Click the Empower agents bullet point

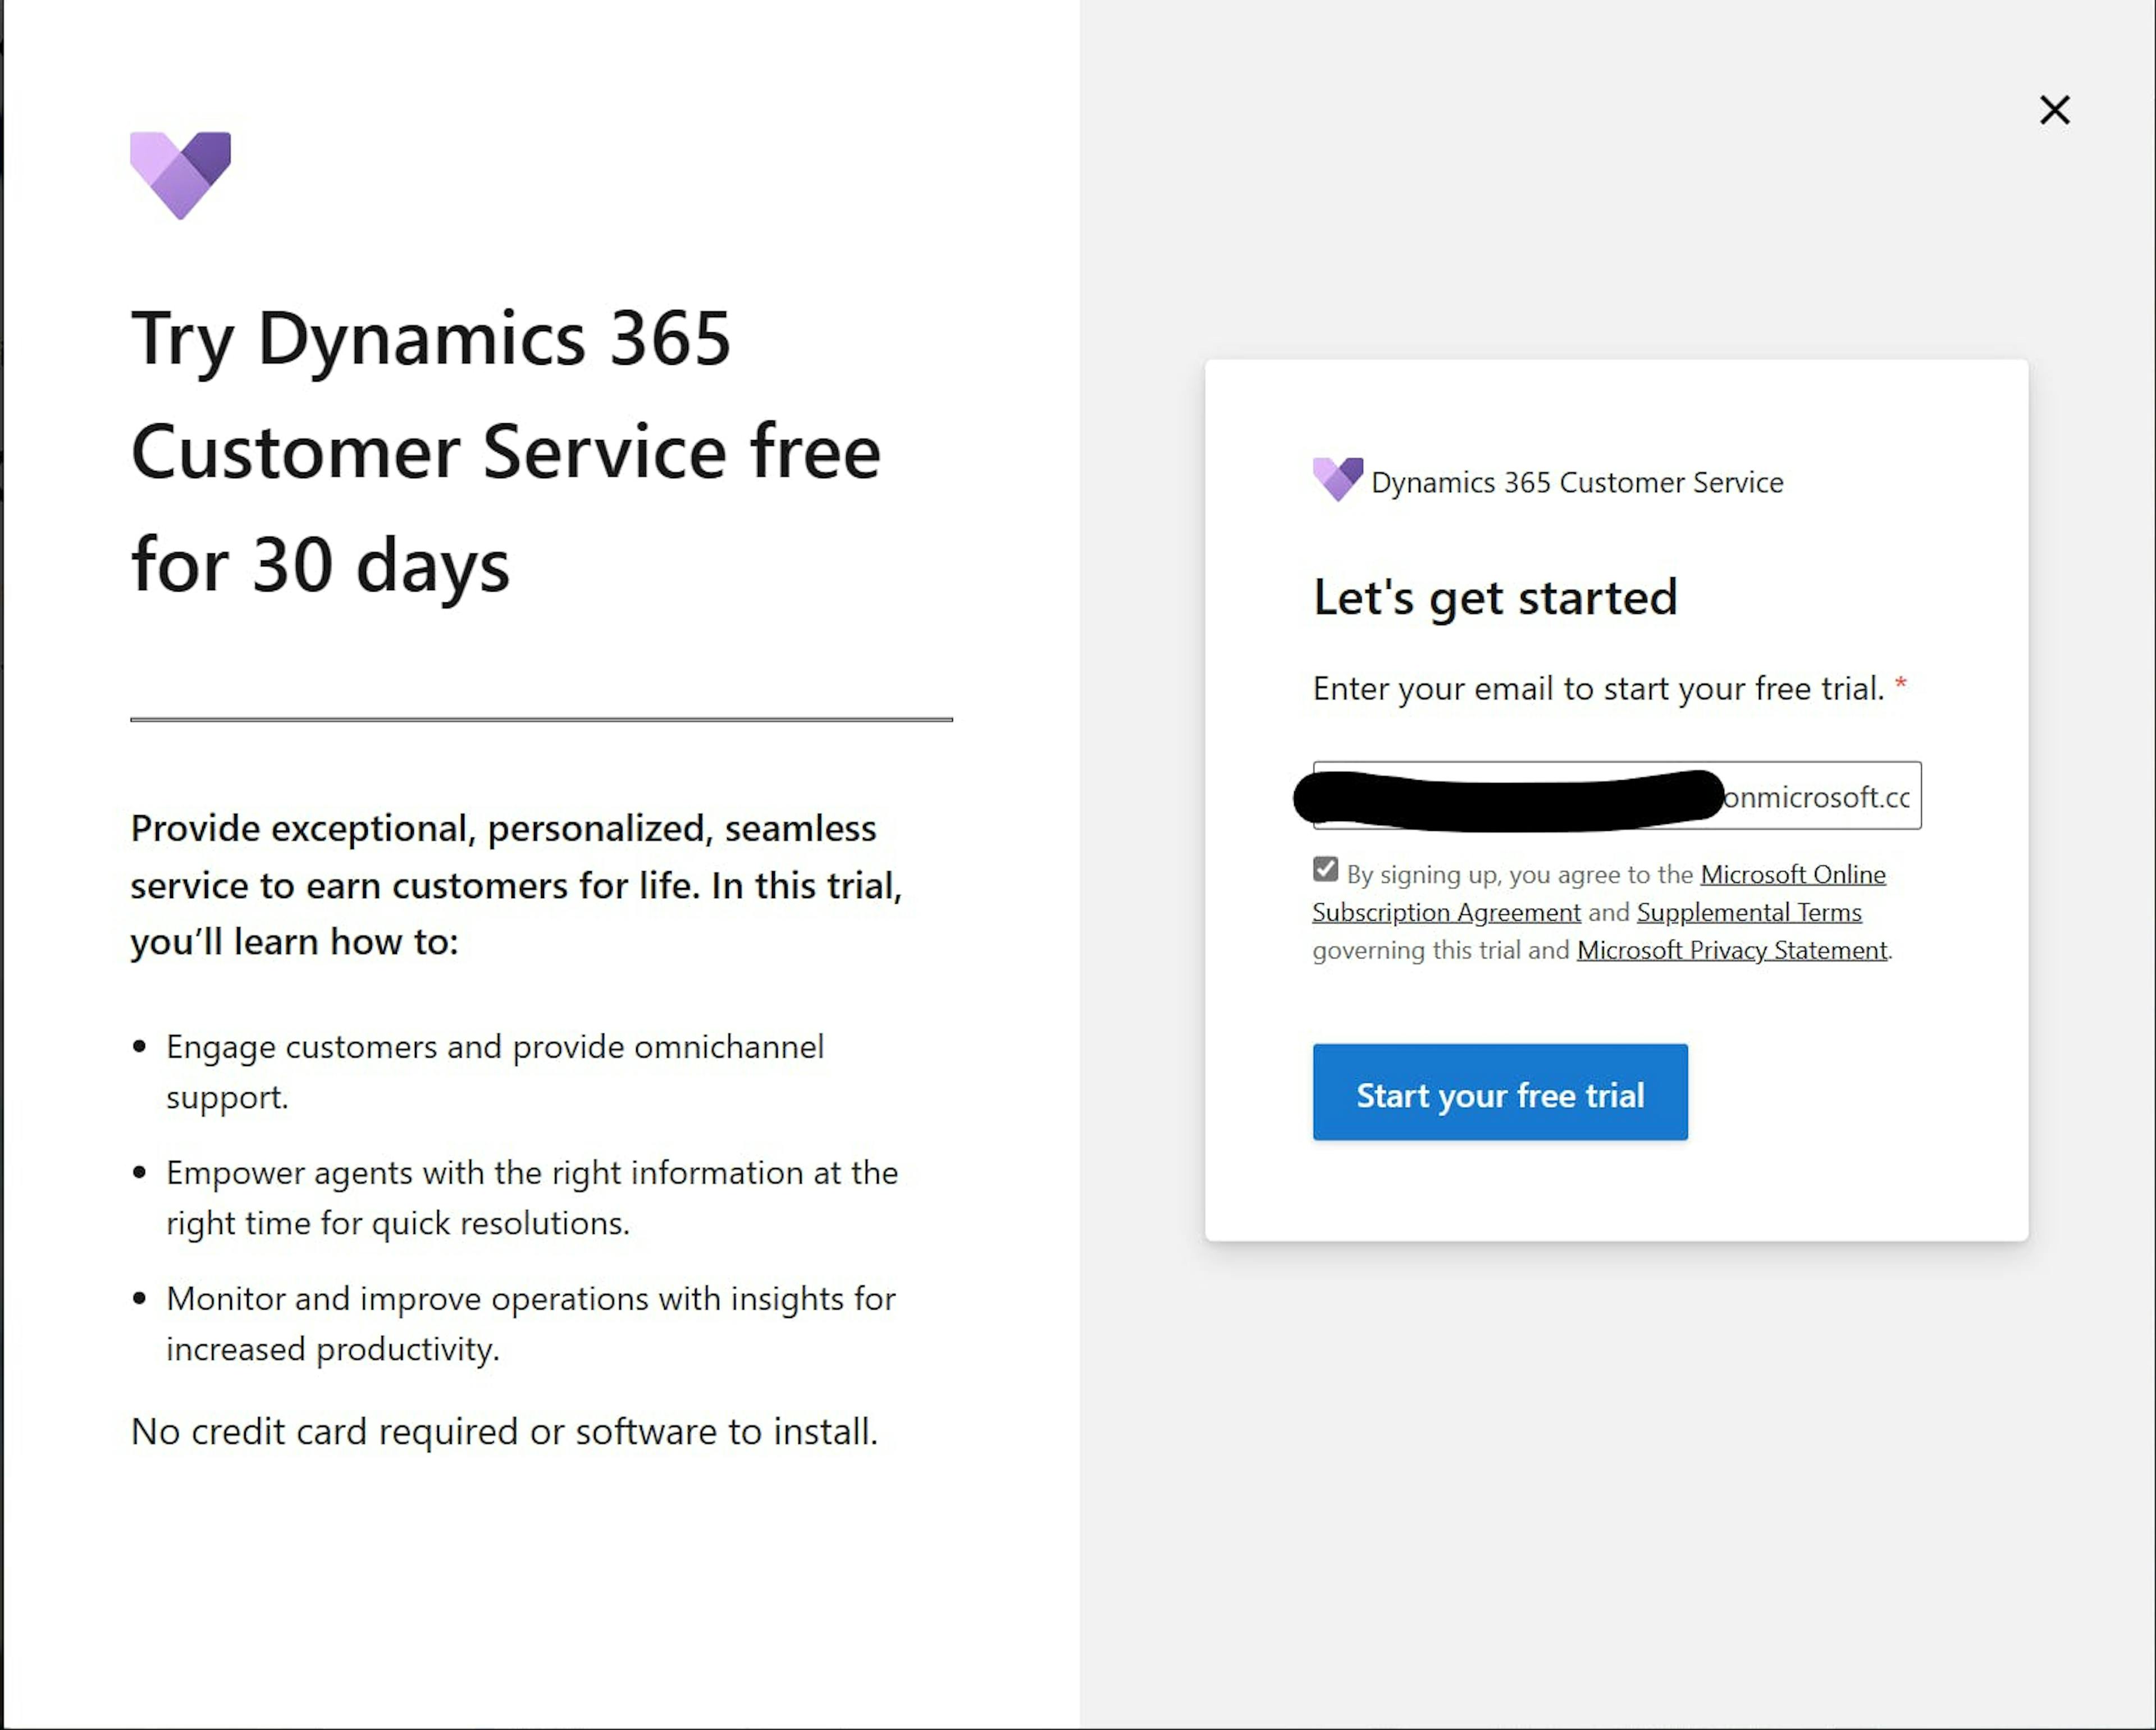click(532, 1197)
